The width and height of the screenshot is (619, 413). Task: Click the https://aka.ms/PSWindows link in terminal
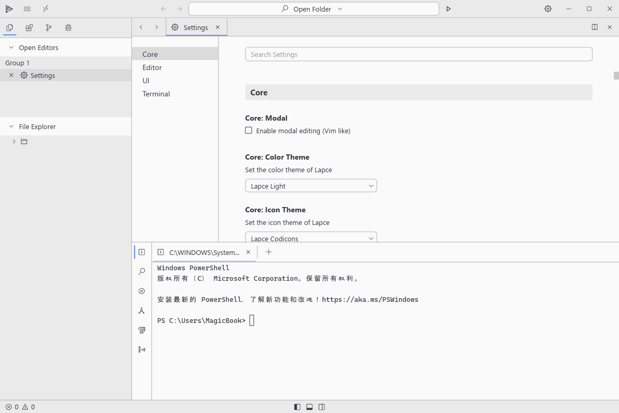(370, 300)
